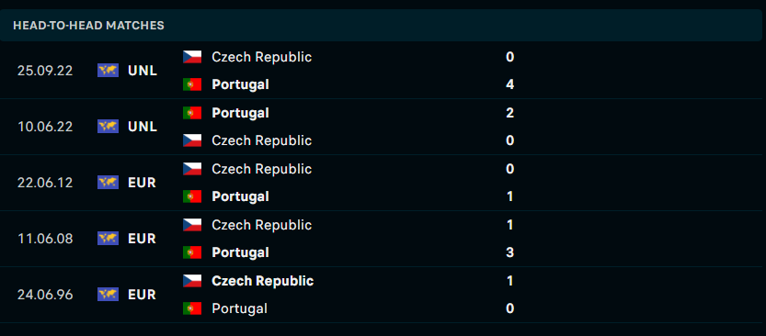Click the Portugal flag in the 11.06.08 match
766x336 pixels.
192,252
